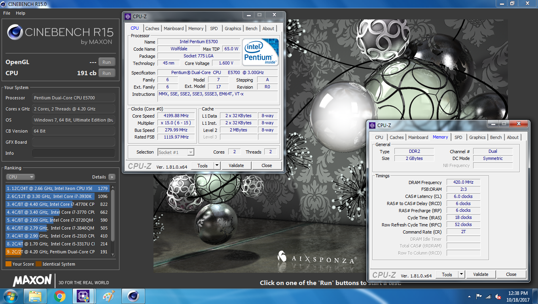Open Memory tab in CPU-Z CPU window
The width and height of the screenshot is (538, 304).
(196, 28)
